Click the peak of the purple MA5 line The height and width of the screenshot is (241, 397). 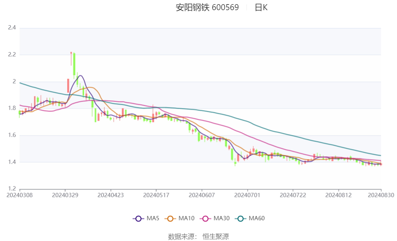click(81, 75)
